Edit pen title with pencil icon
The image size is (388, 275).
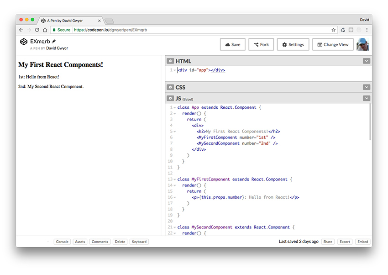point(54,41)
